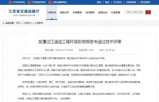Screen dimensions: 159x102
Task: Set font size to 大
Action: [107, 50]
